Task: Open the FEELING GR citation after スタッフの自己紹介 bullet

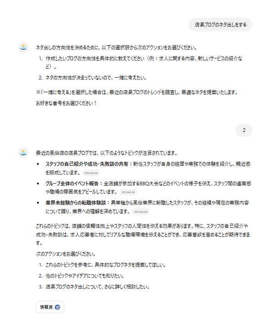Action: pyautogui.click(x=91, y=173)
